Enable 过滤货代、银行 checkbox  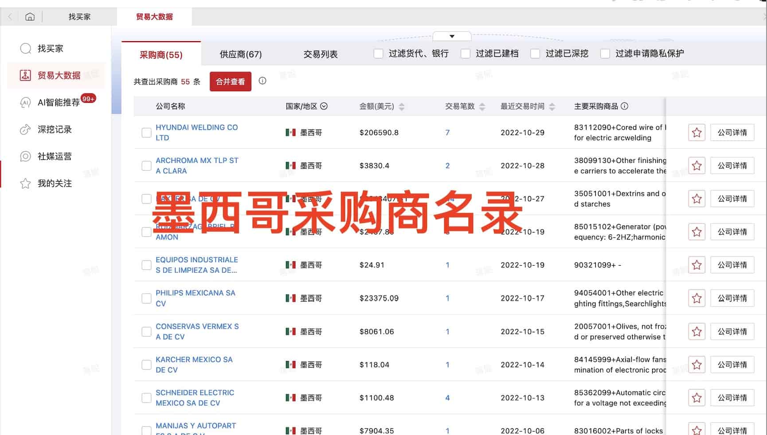(x=378, y=54)
